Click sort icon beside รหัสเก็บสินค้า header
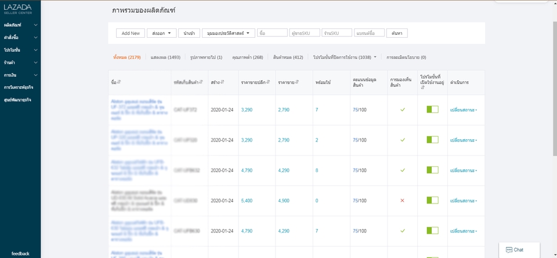Image resolution: width=557 pixels, height=258 pixels. coord(201,82)
